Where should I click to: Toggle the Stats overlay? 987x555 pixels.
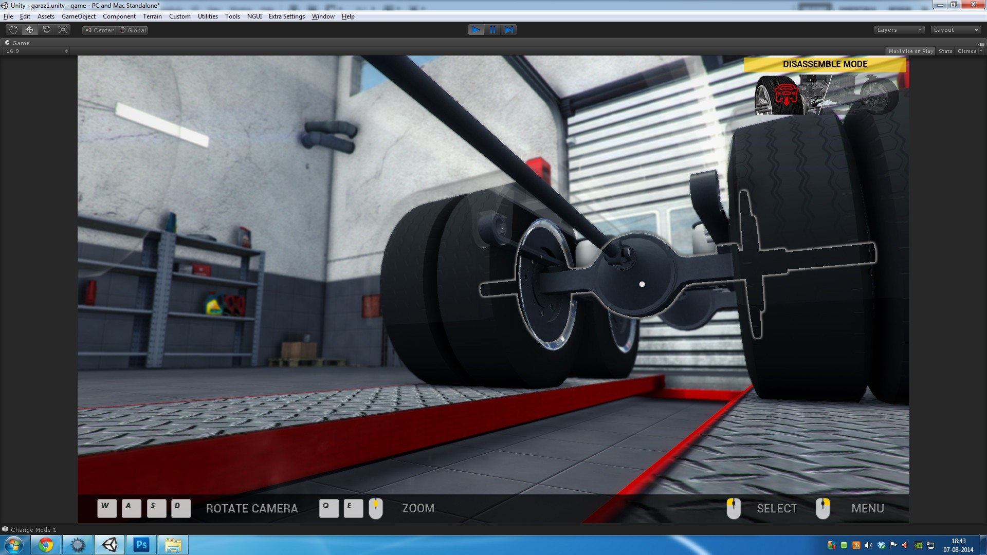pyautogui.click(x=945, y=51)
